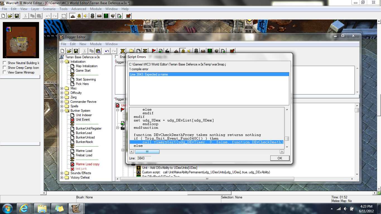381x214 pixels.
Task: Open Campaign Editor icon in main toolbar
Action: click(99, 16)
